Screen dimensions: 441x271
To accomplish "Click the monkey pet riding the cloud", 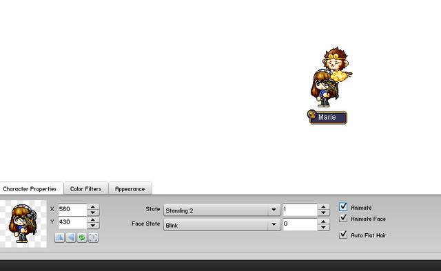I will click(x=337, y=64).
